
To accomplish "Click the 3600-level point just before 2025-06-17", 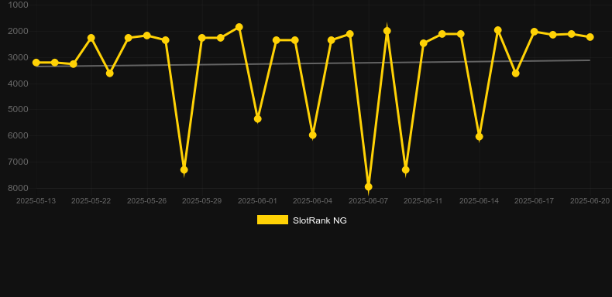I will point(516,73).
